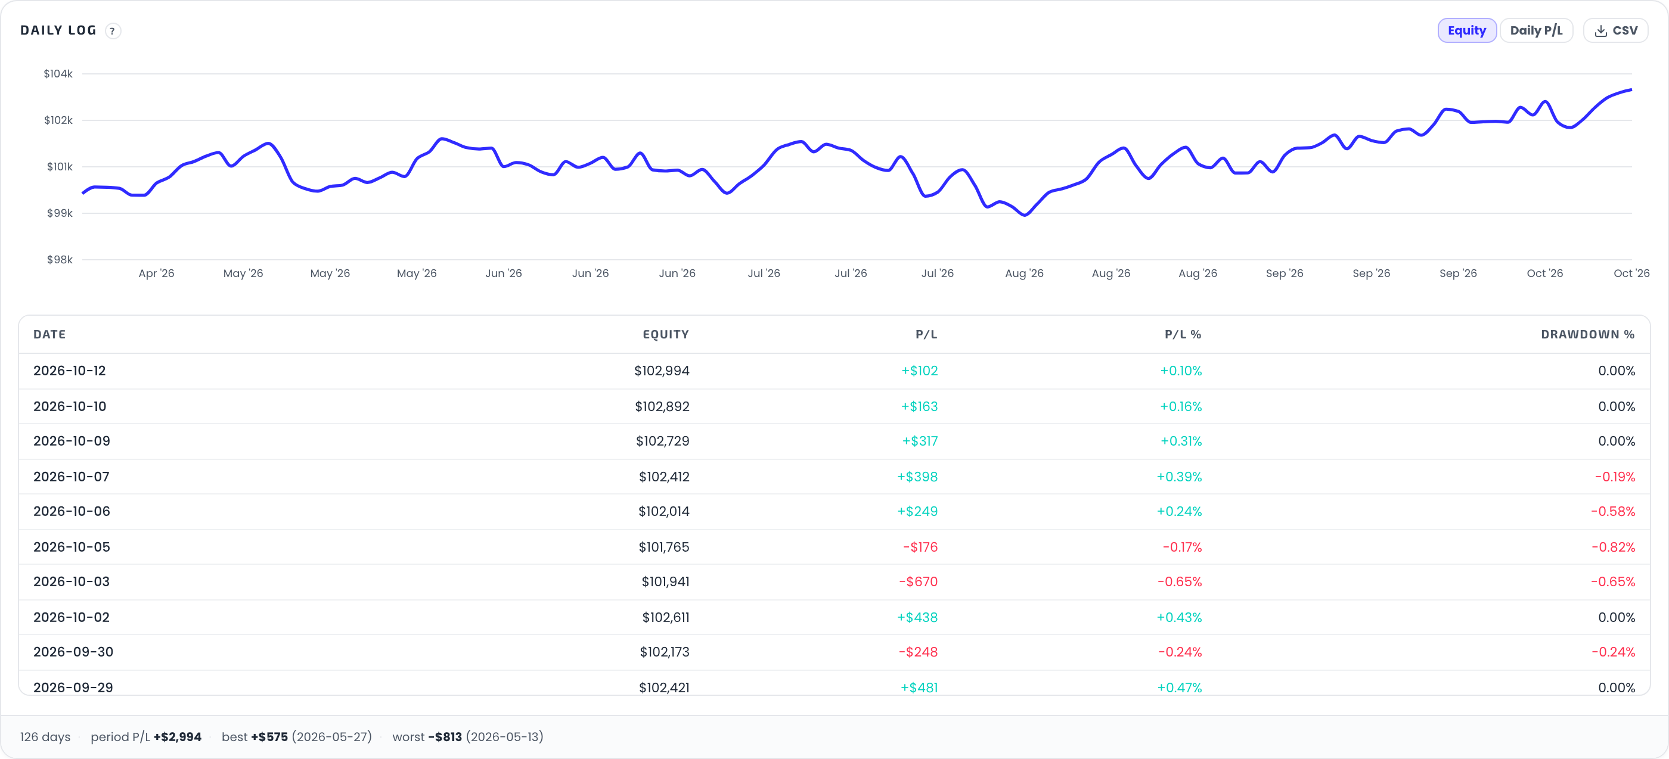Viewport: 1669px width, 759px height.
Task: Download the log as CSV
Action: coord(1616,30)
